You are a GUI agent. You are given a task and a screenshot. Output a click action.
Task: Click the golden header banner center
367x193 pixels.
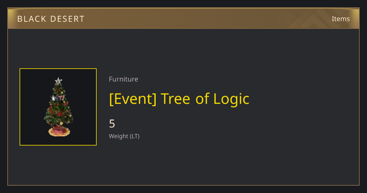click(183, 18)
